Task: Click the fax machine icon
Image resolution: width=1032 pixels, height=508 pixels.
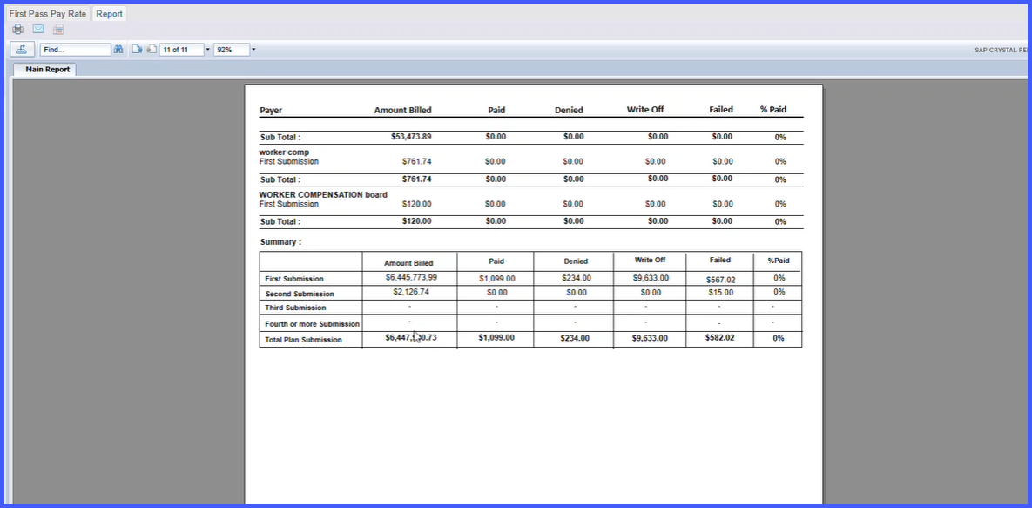Action: pyautogui.click(x=58, y=29)
